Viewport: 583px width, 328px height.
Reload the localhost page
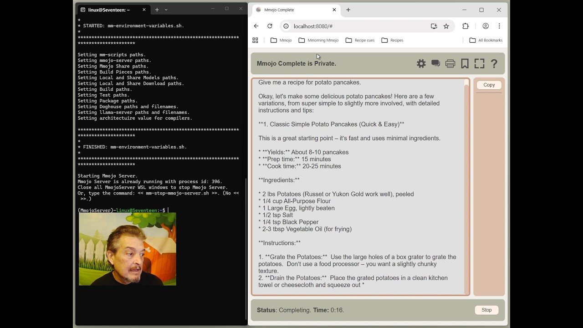pos(270,26)
